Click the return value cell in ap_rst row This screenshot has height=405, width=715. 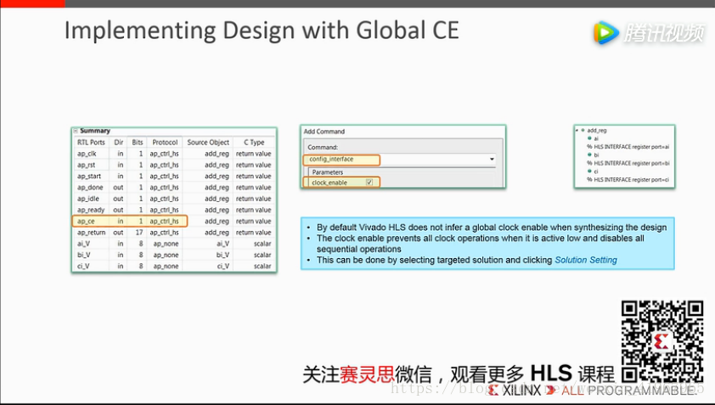[x=253, y=165]
